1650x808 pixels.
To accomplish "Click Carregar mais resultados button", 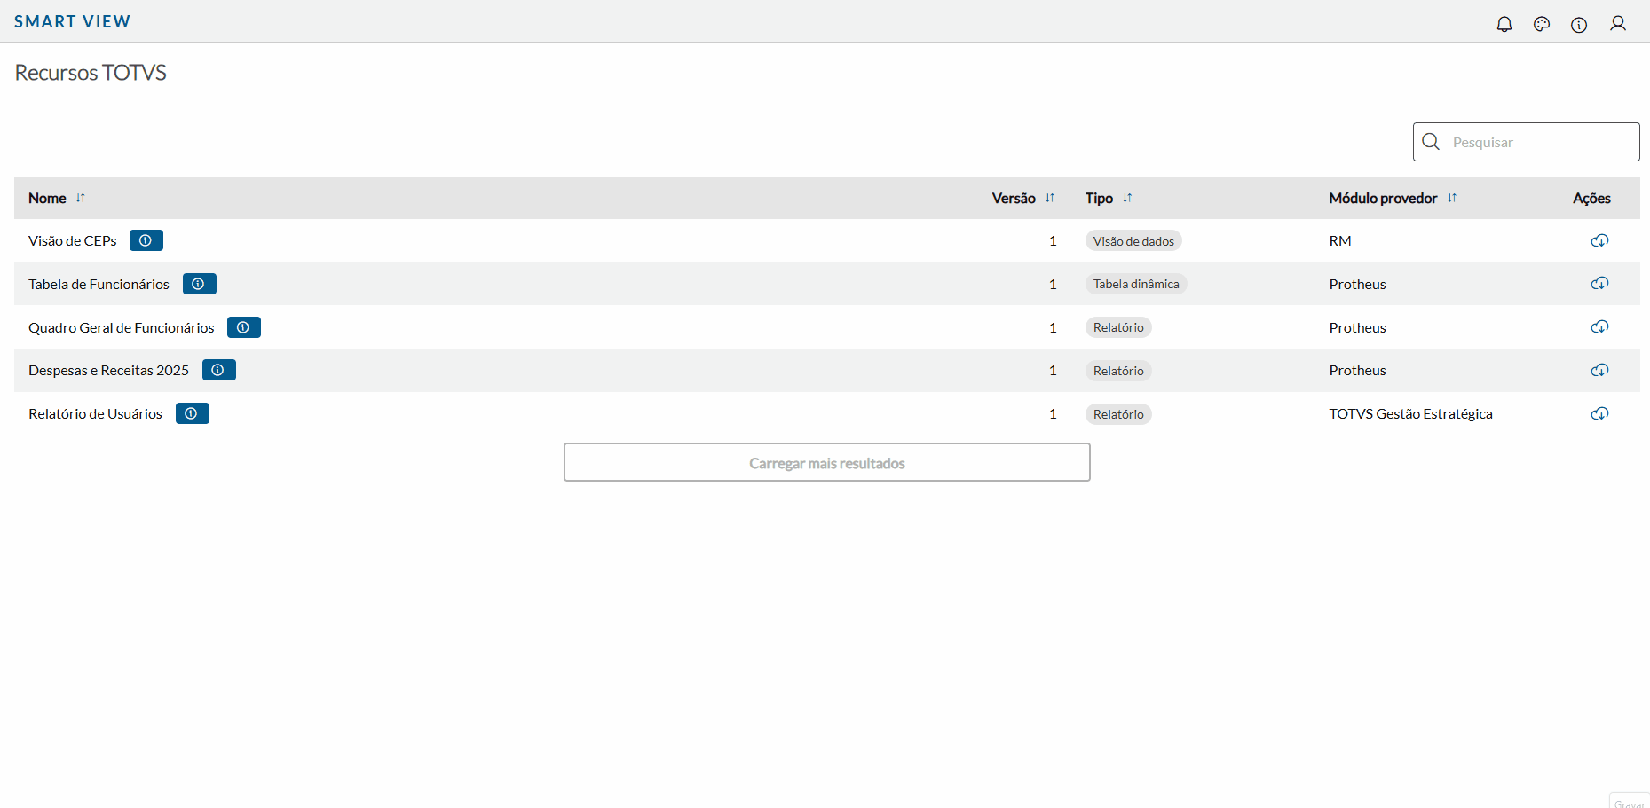I will pos(826,462).
